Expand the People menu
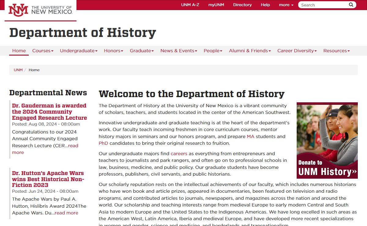Viewport: 367px width, 226px height. pyautogui.click(x=213, y=51)
